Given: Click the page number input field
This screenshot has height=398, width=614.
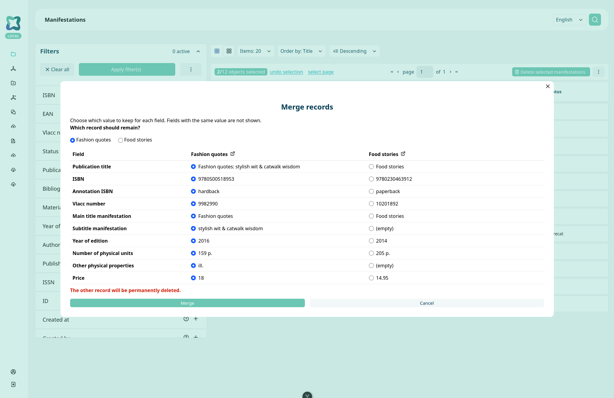Looking at the screenshot, I should pyautogui.click(x=425, y=72).
